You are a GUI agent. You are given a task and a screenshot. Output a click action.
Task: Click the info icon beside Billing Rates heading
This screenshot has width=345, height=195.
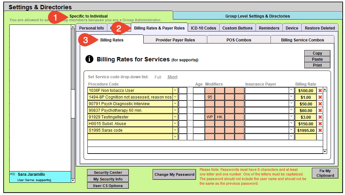coord(89,59)
